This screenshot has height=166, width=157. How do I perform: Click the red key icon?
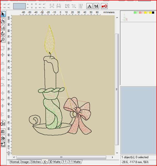click(104, 6)
